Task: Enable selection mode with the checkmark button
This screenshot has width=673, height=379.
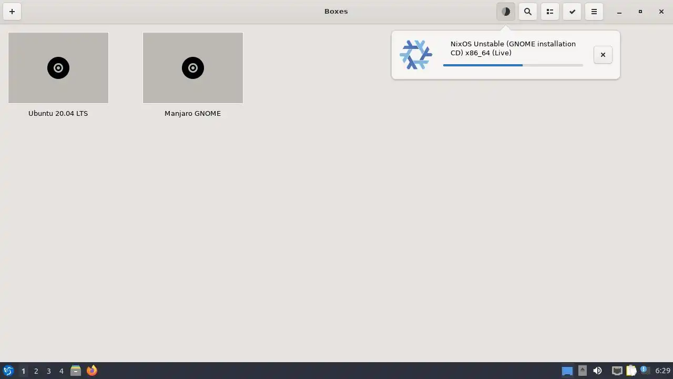Action: click(572, 12)
